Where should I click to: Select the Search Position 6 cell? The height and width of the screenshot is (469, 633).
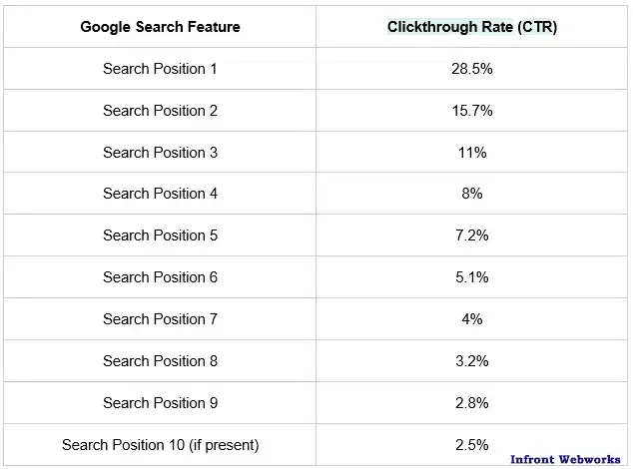[160, 277]
